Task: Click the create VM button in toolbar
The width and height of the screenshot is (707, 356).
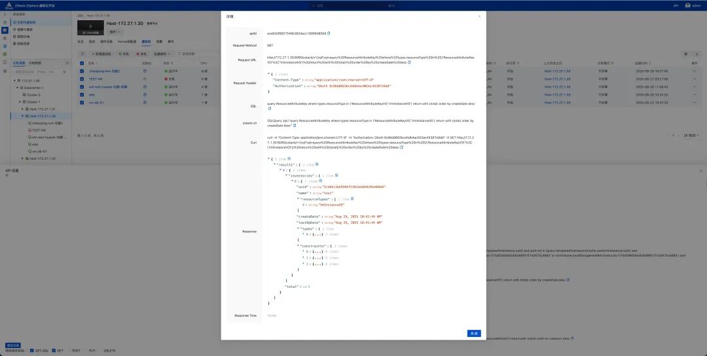Action: (x=101, y=54)
